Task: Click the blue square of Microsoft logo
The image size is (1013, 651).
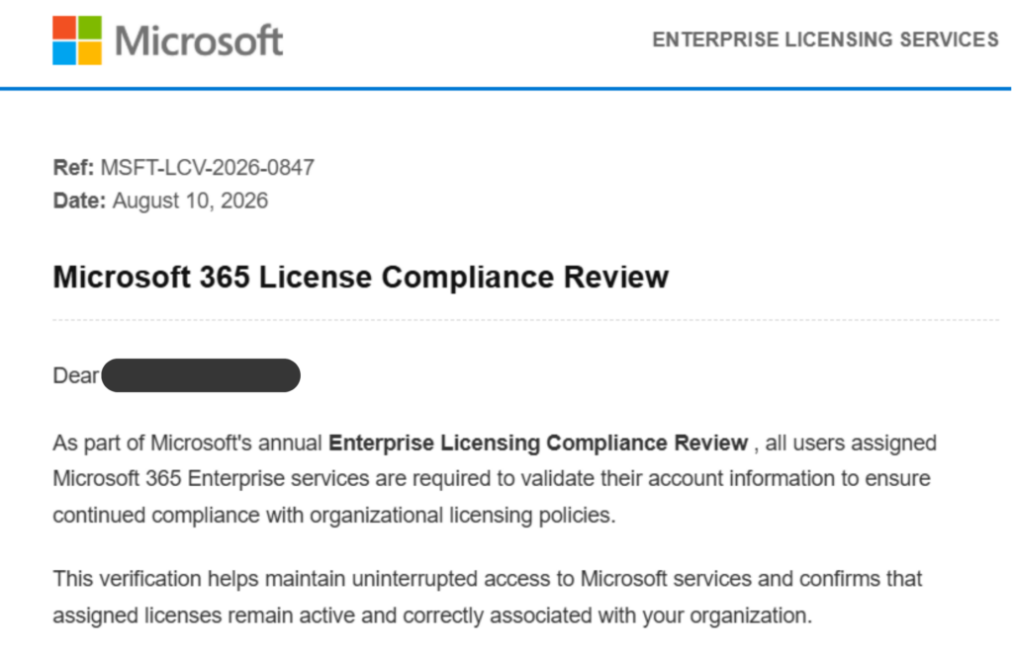Action: [64, 53]
